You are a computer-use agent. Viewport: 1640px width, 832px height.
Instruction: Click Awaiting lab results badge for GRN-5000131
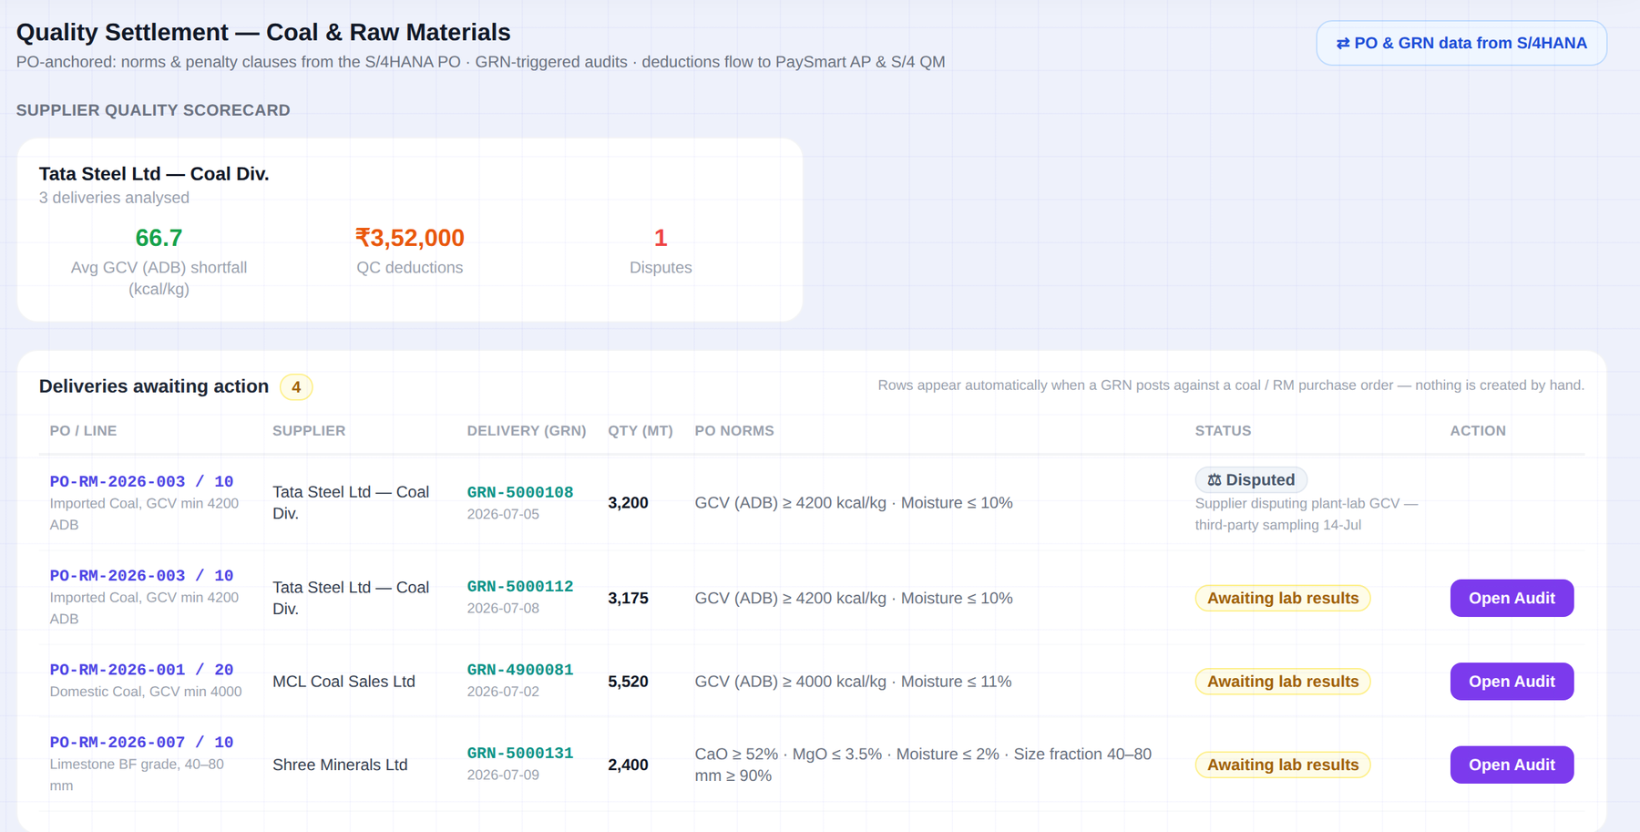click(1283, 765)
